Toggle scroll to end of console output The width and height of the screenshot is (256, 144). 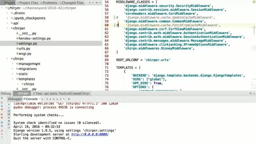coord(9,114)
